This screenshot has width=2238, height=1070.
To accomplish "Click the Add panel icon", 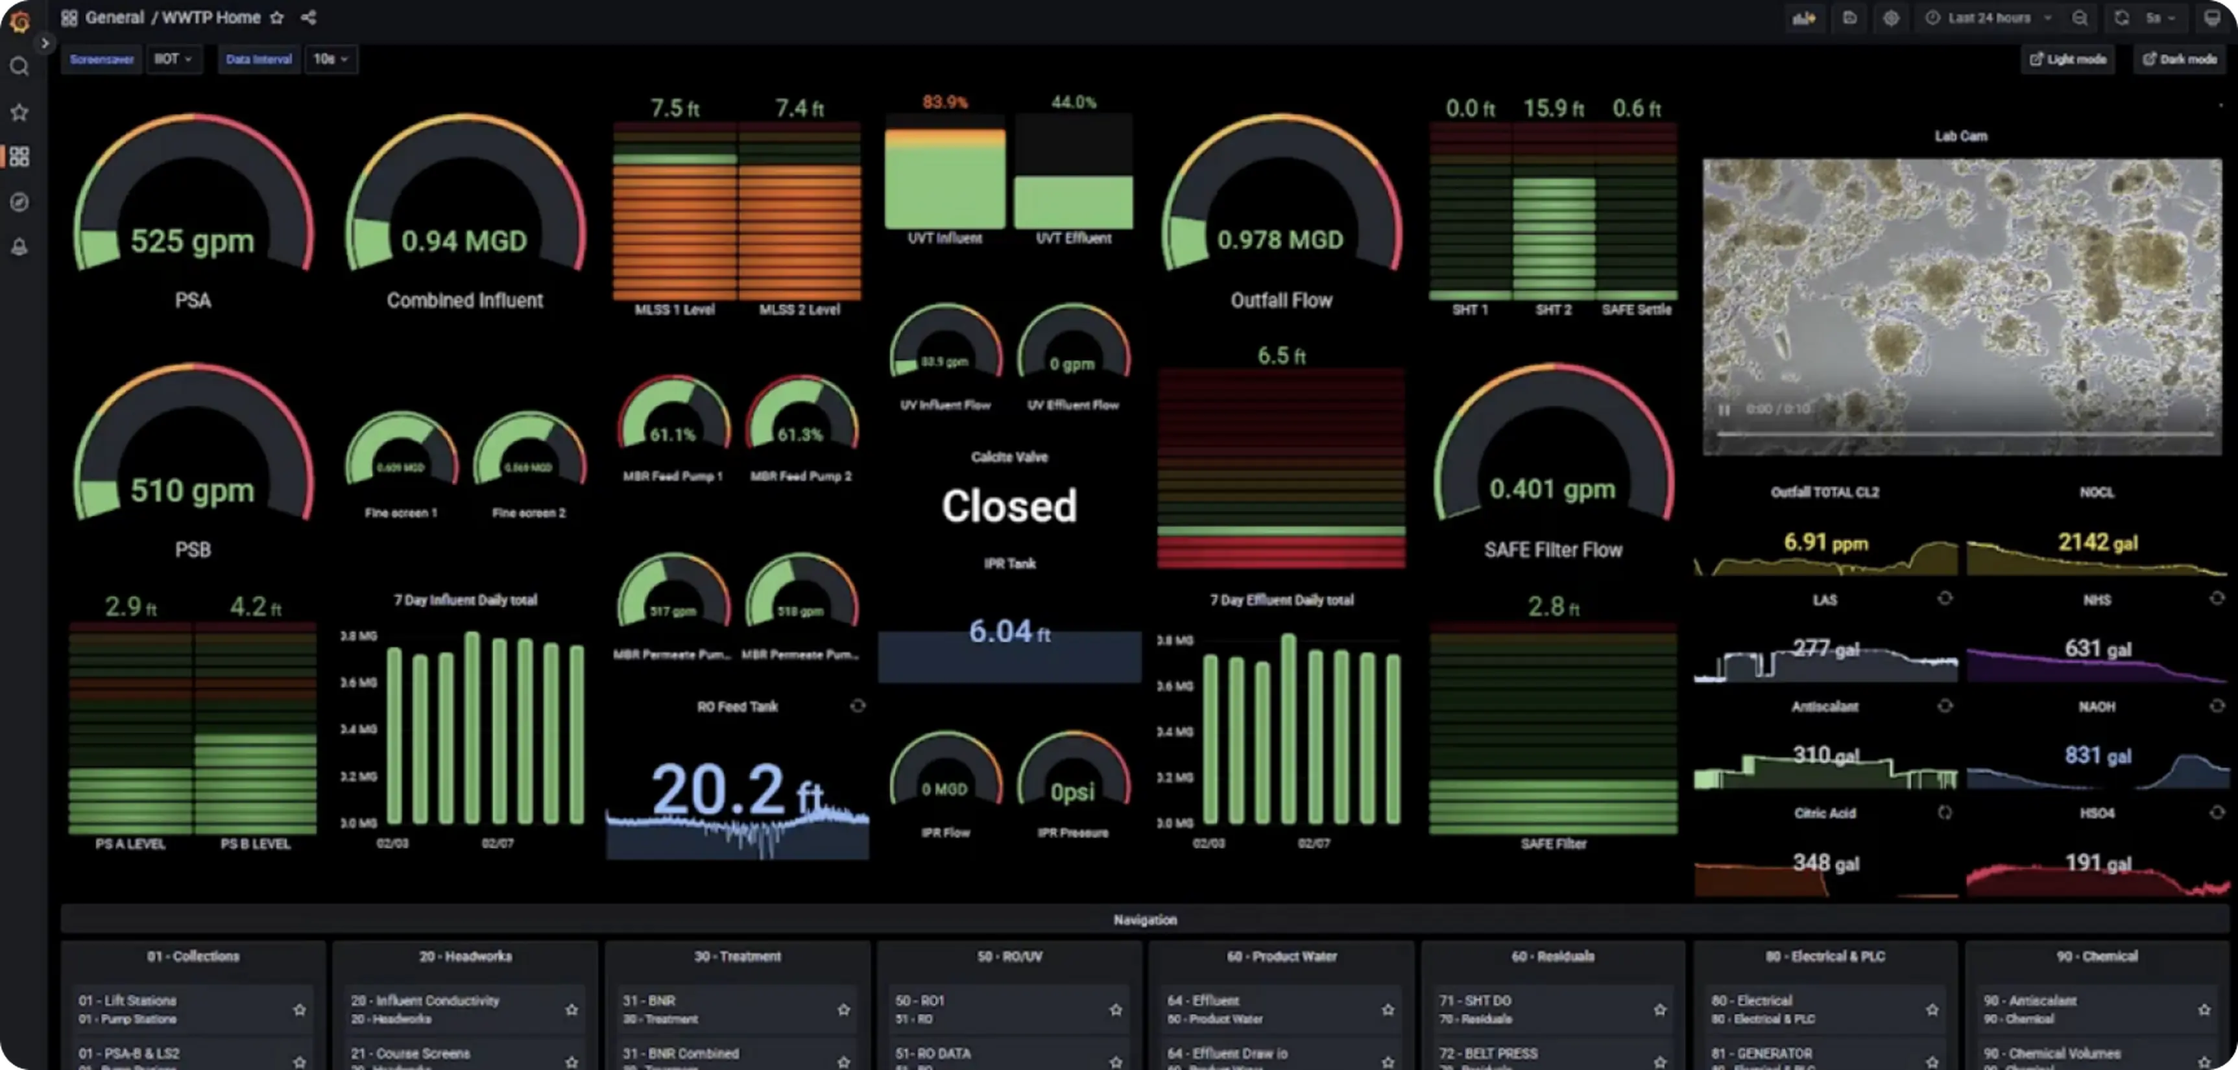I will (1803, 18).
